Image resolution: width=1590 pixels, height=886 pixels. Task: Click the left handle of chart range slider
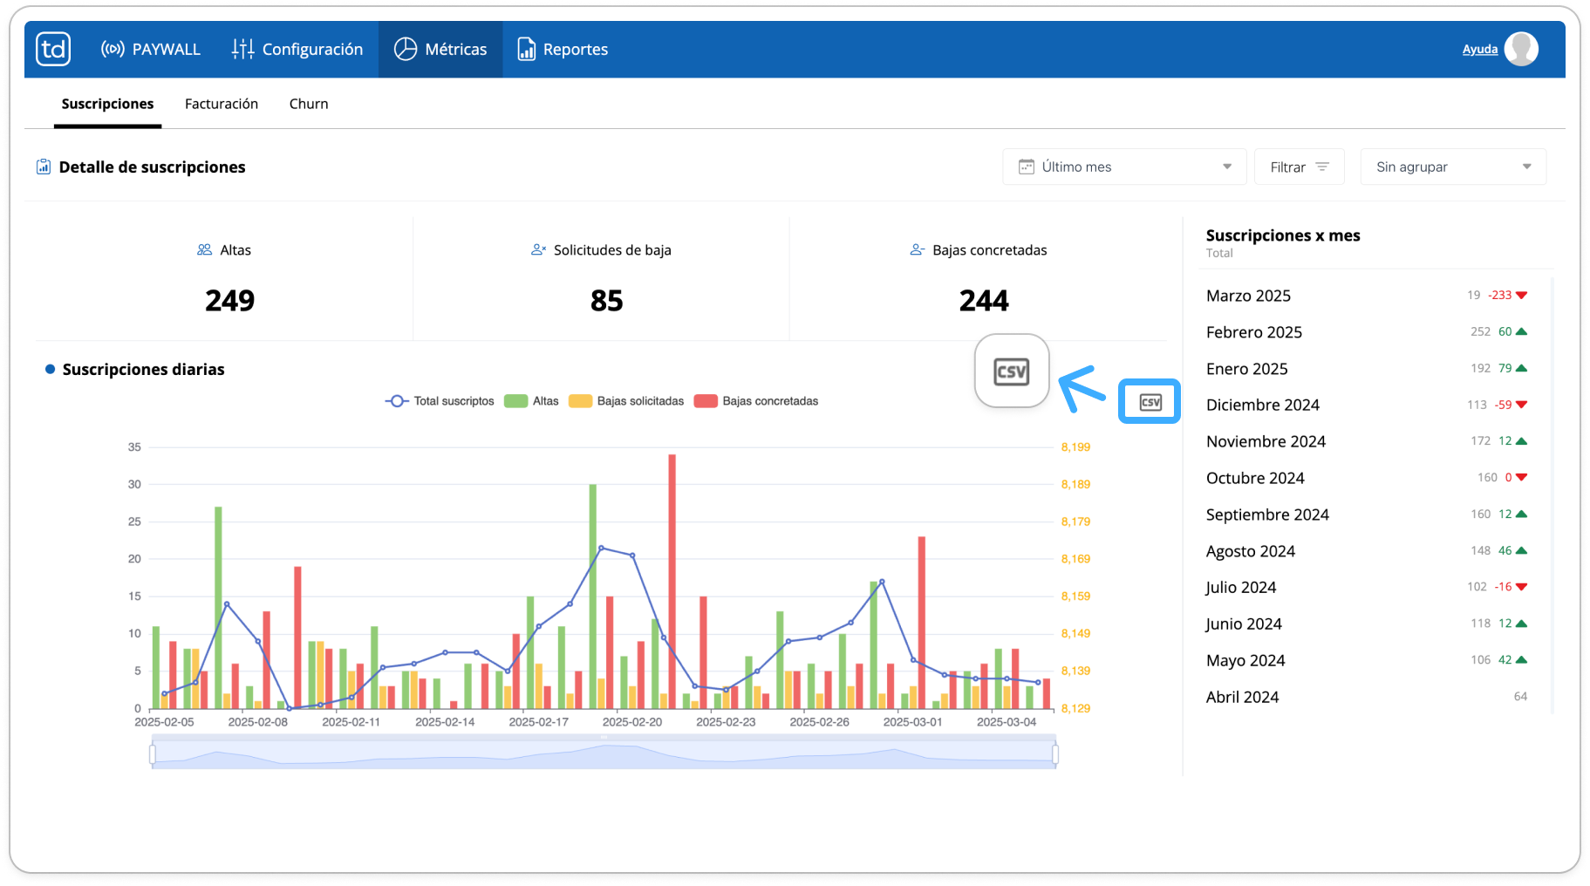point(153,753)
